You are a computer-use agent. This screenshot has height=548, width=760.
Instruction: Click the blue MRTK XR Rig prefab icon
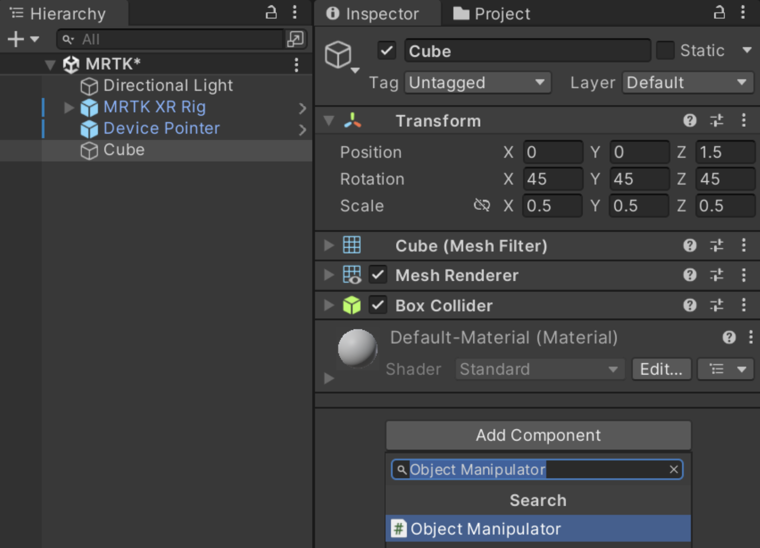pyautogui.click(x=89, y=108)
